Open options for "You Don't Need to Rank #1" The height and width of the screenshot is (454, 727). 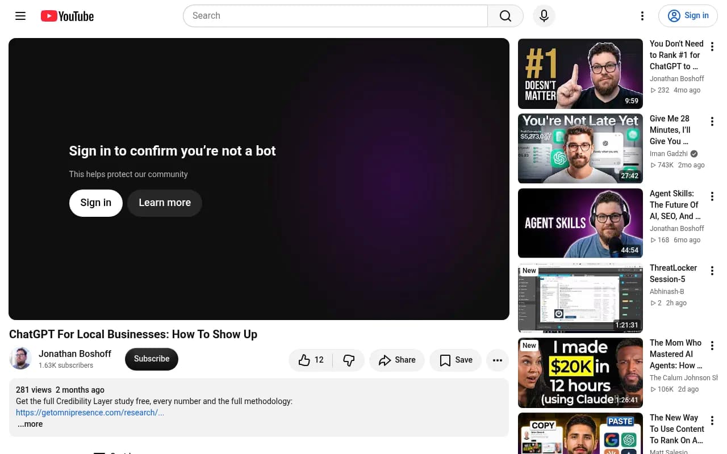tap(712, 47)
